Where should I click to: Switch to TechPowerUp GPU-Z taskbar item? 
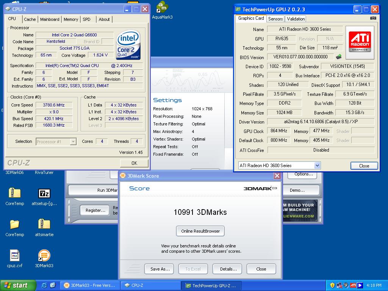pos(211,285)
